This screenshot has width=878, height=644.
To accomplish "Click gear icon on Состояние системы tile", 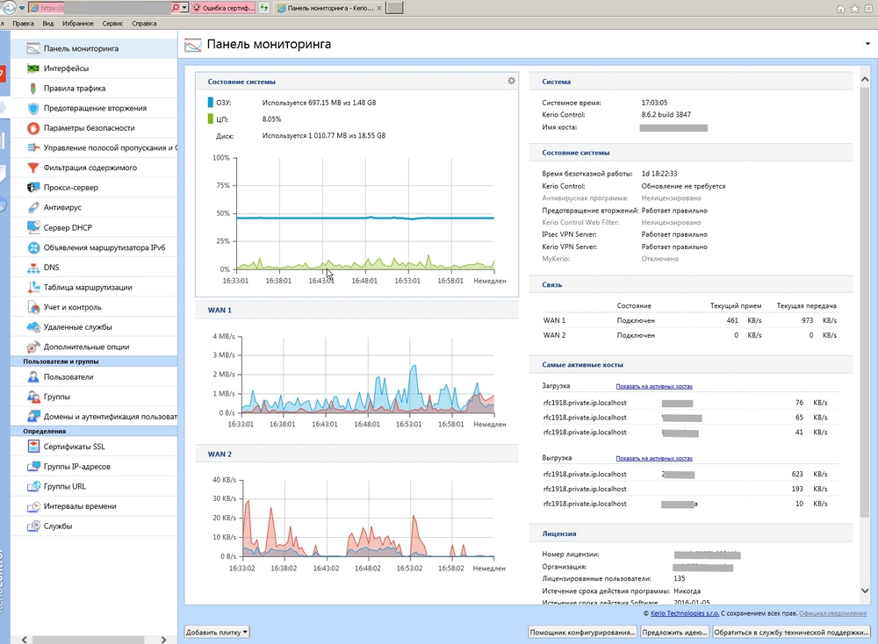I will click(511, 81).
